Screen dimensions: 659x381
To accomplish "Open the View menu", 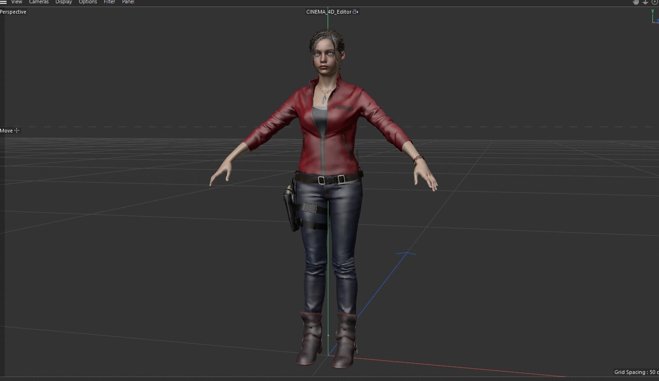I will [x=17, y=2].
